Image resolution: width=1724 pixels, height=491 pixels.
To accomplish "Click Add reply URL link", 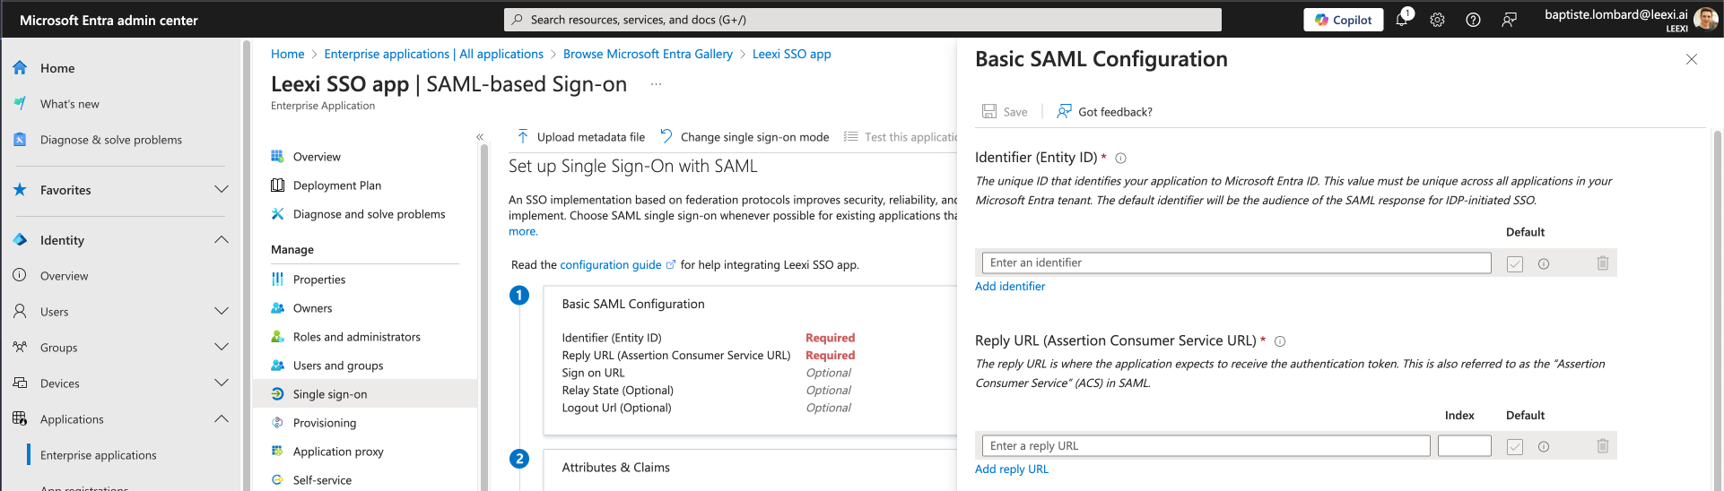I will [1012, 469].
